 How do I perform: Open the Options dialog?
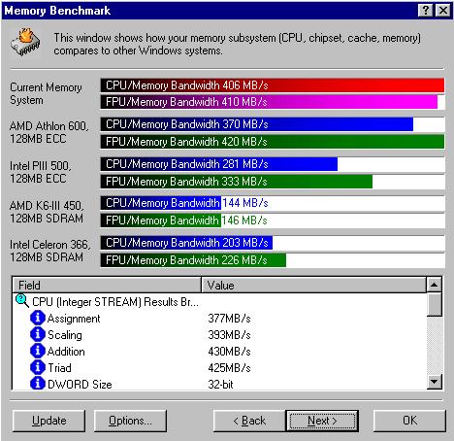coord(130,421)
